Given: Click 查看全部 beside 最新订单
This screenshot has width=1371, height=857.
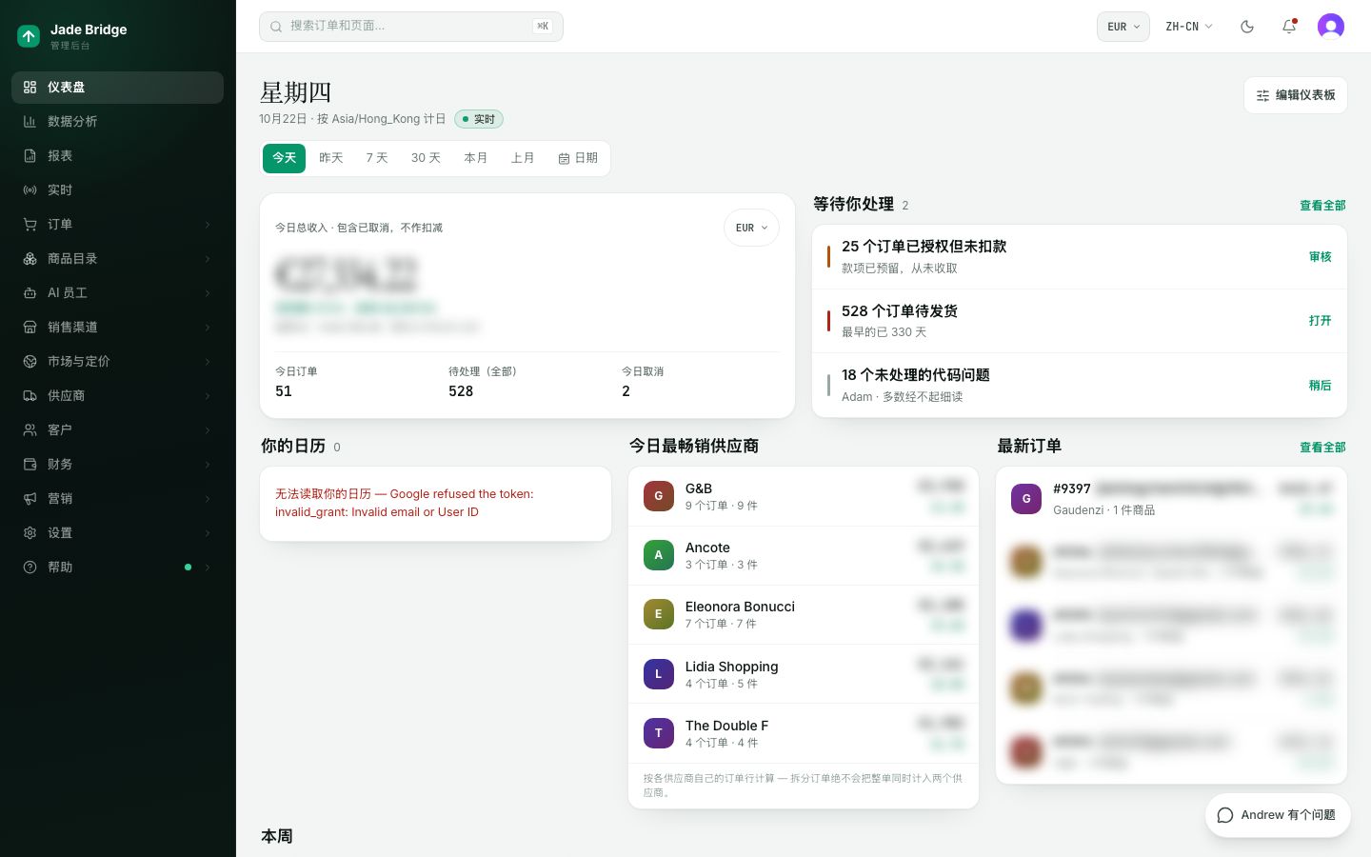Looking at the screenshot, I should point(1322,448).
